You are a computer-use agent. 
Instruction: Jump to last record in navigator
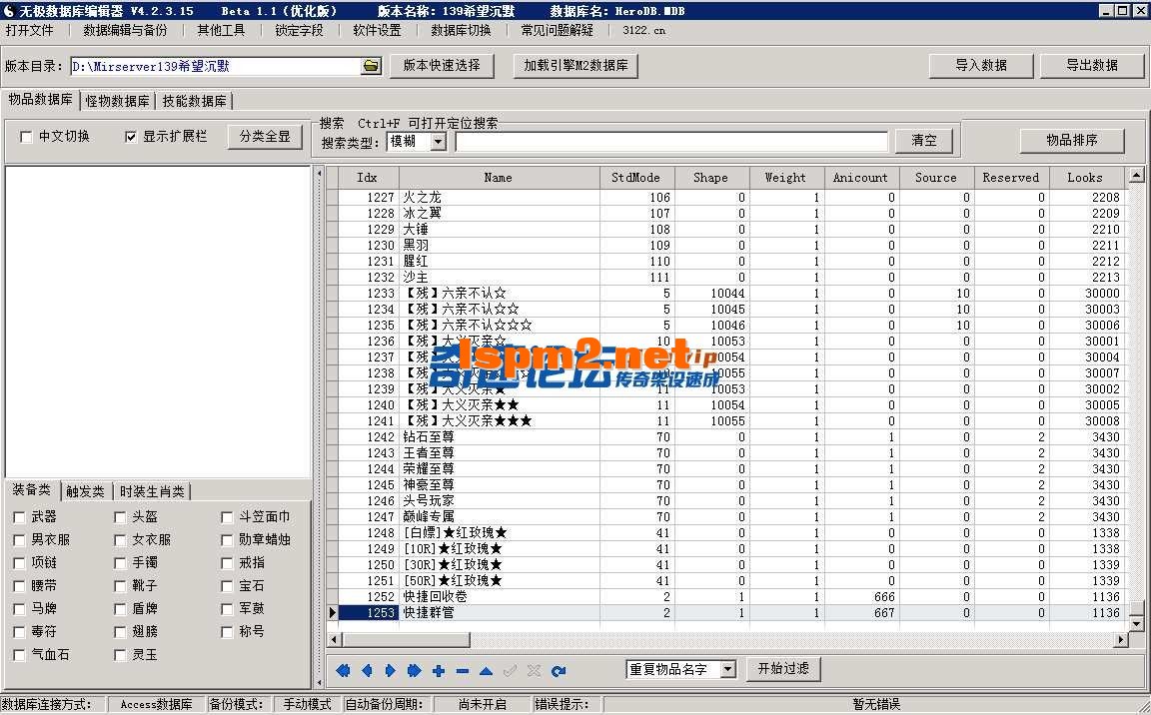coord(414,671)
